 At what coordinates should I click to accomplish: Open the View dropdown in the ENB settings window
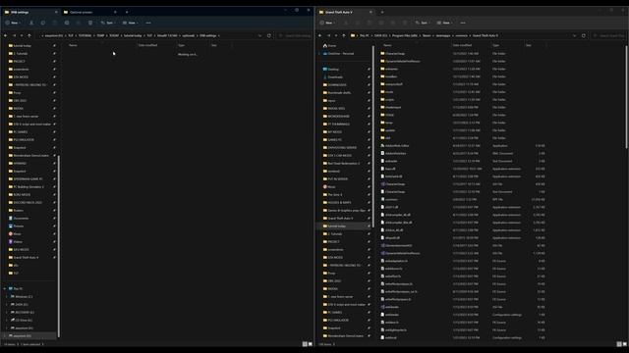point(131,23)
